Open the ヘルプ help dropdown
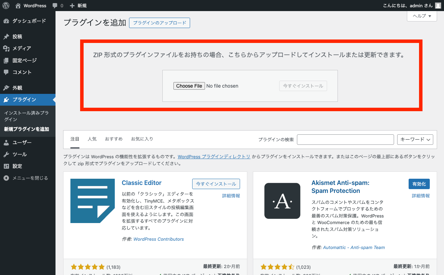444x275 pixels. [422, 16]
